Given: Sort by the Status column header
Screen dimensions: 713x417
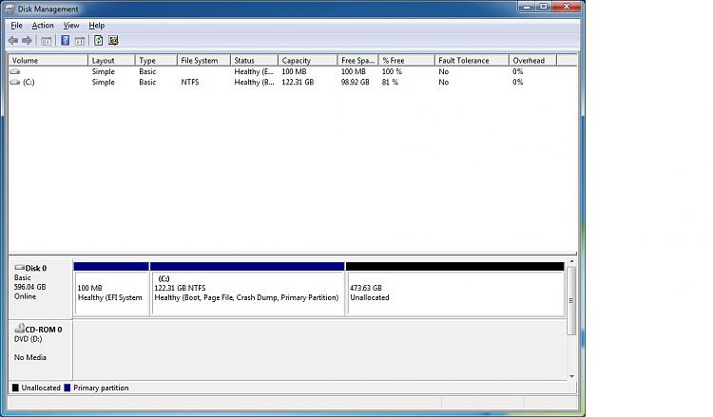Looking at the screenshot, I should (254, 61).
